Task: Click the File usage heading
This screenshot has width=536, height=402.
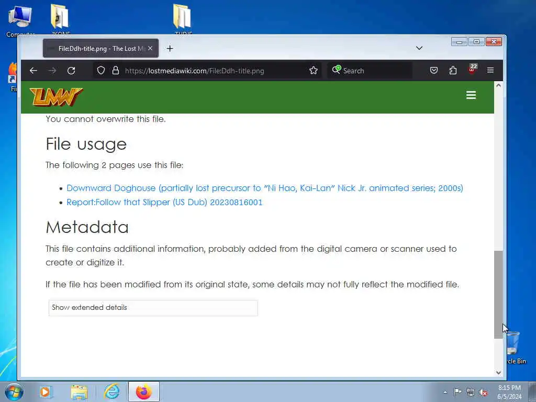Action: tap(86, 144)
